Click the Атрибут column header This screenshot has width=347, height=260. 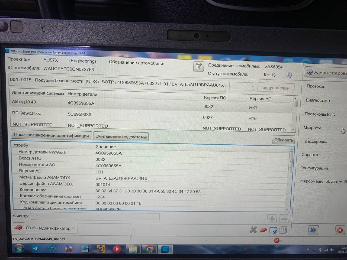pyautogui.click(x=21, y=145)
